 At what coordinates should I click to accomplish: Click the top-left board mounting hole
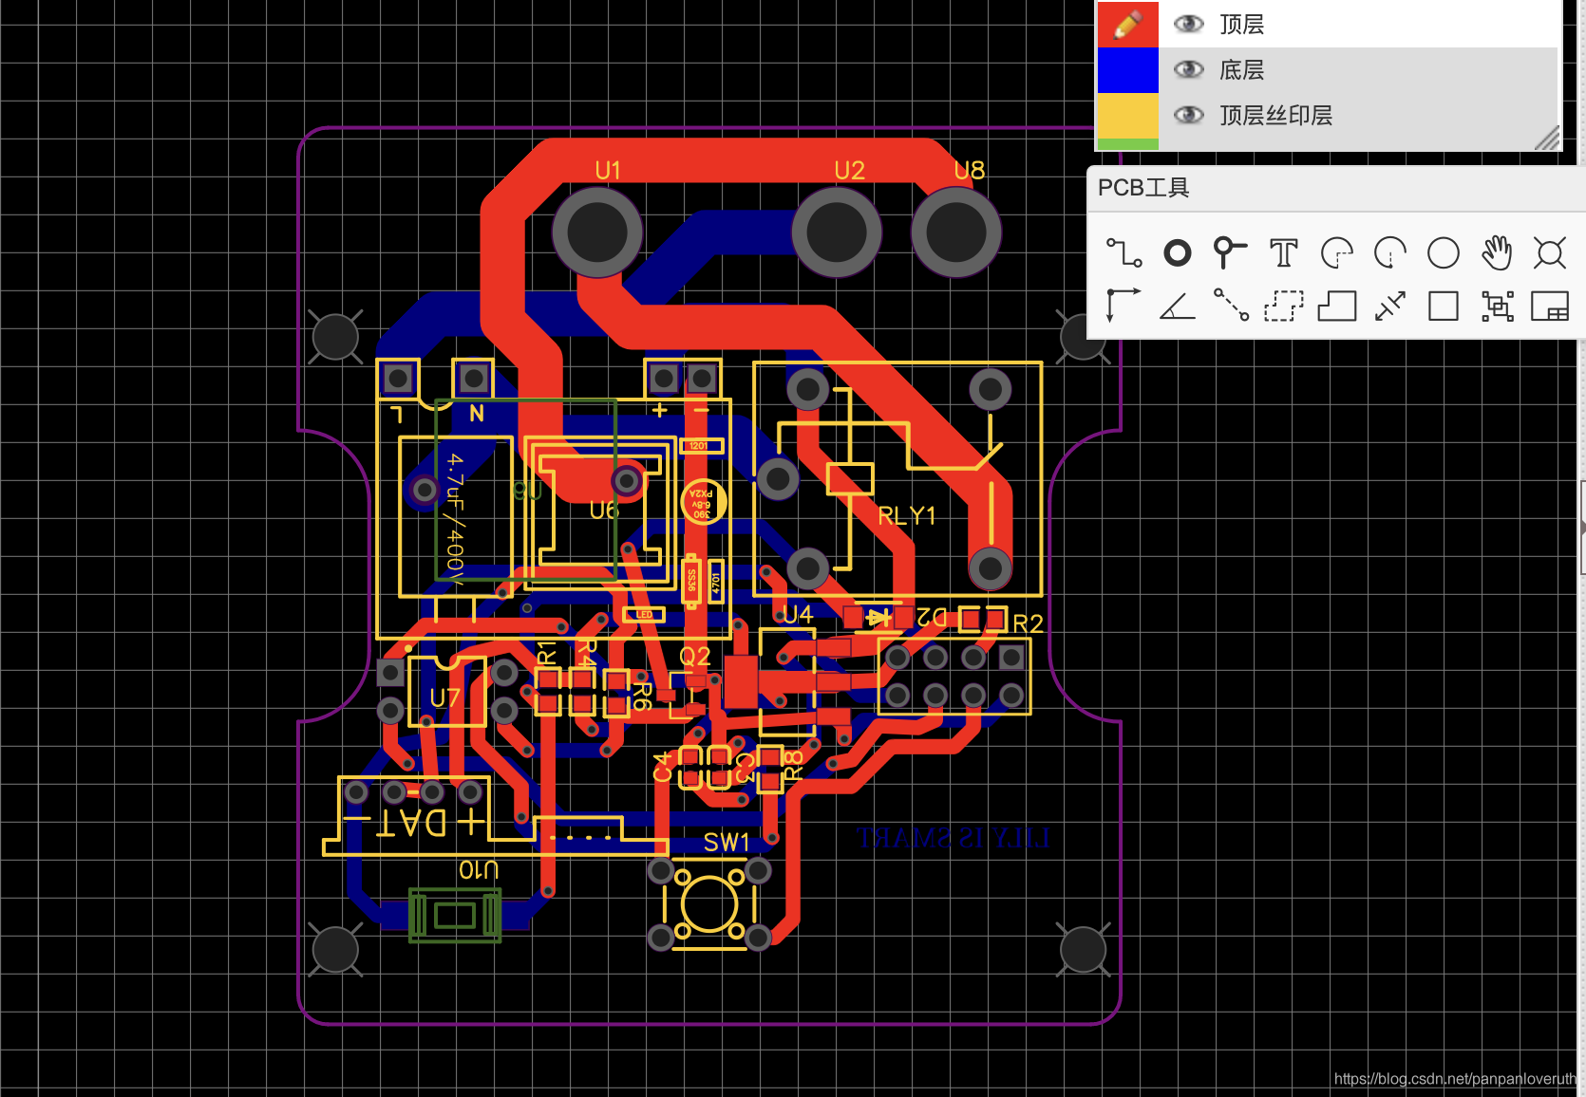tap(335, 337)
